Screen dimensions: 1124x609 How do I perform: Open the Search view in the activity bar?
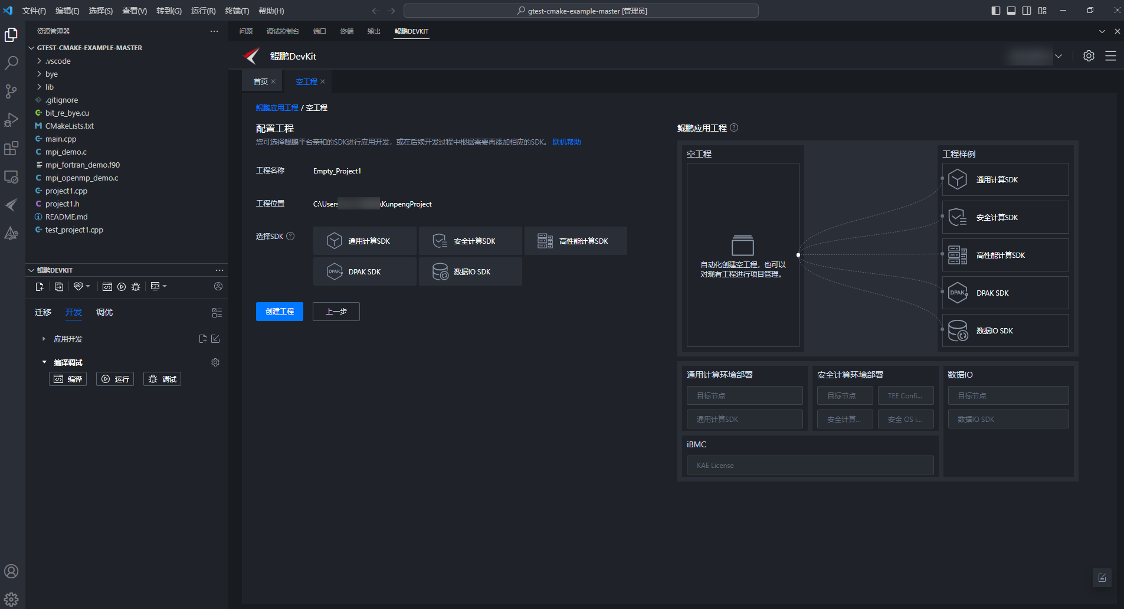(11, 63)
